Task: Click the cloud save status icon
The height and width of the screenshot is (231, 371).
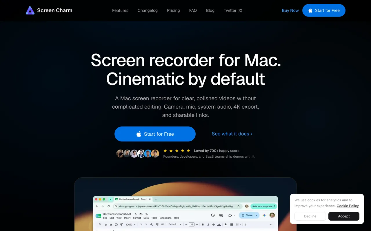Action: click(x=146, y=214)
